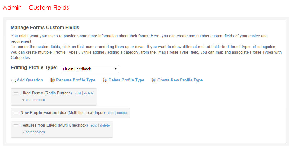Edit the New Plugin Feature Idea field

[111, 113]
